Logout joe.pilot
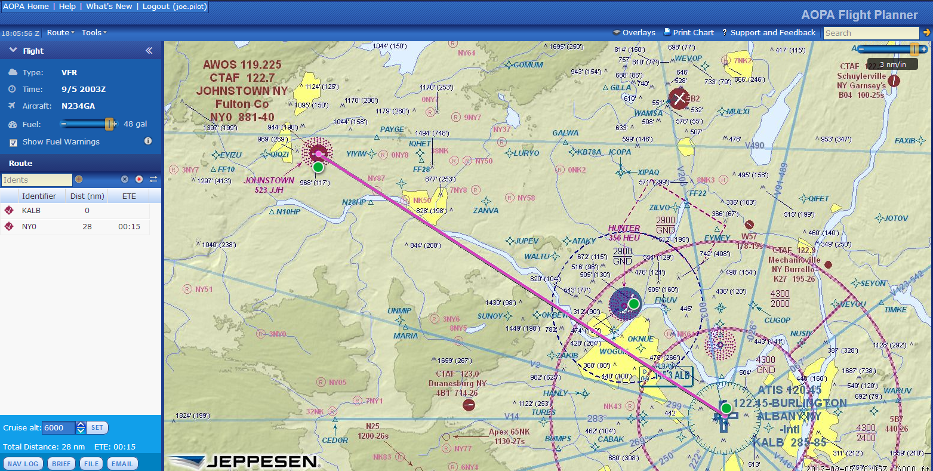Screen dimensions: 933x471 click(175, 7)
